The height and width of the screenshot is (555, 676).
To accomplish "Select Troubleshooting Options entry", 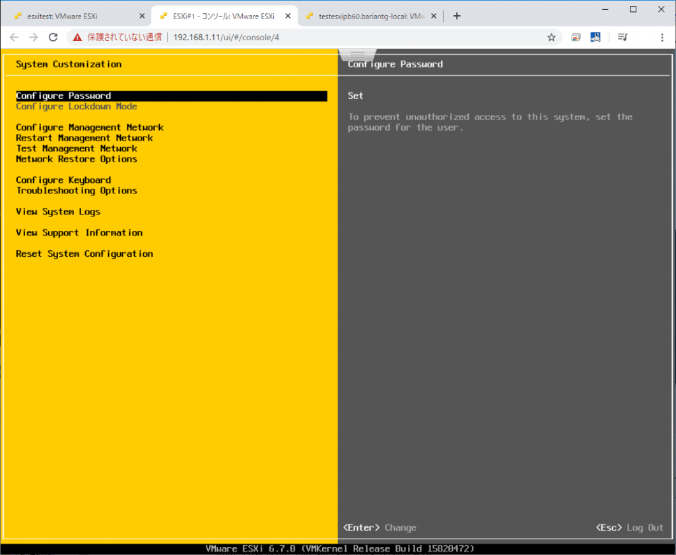I will coord(77,191).
